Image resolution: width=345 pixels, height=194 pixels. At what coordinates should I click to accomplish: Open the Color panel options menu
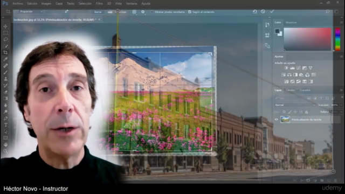tap(341, 23)
